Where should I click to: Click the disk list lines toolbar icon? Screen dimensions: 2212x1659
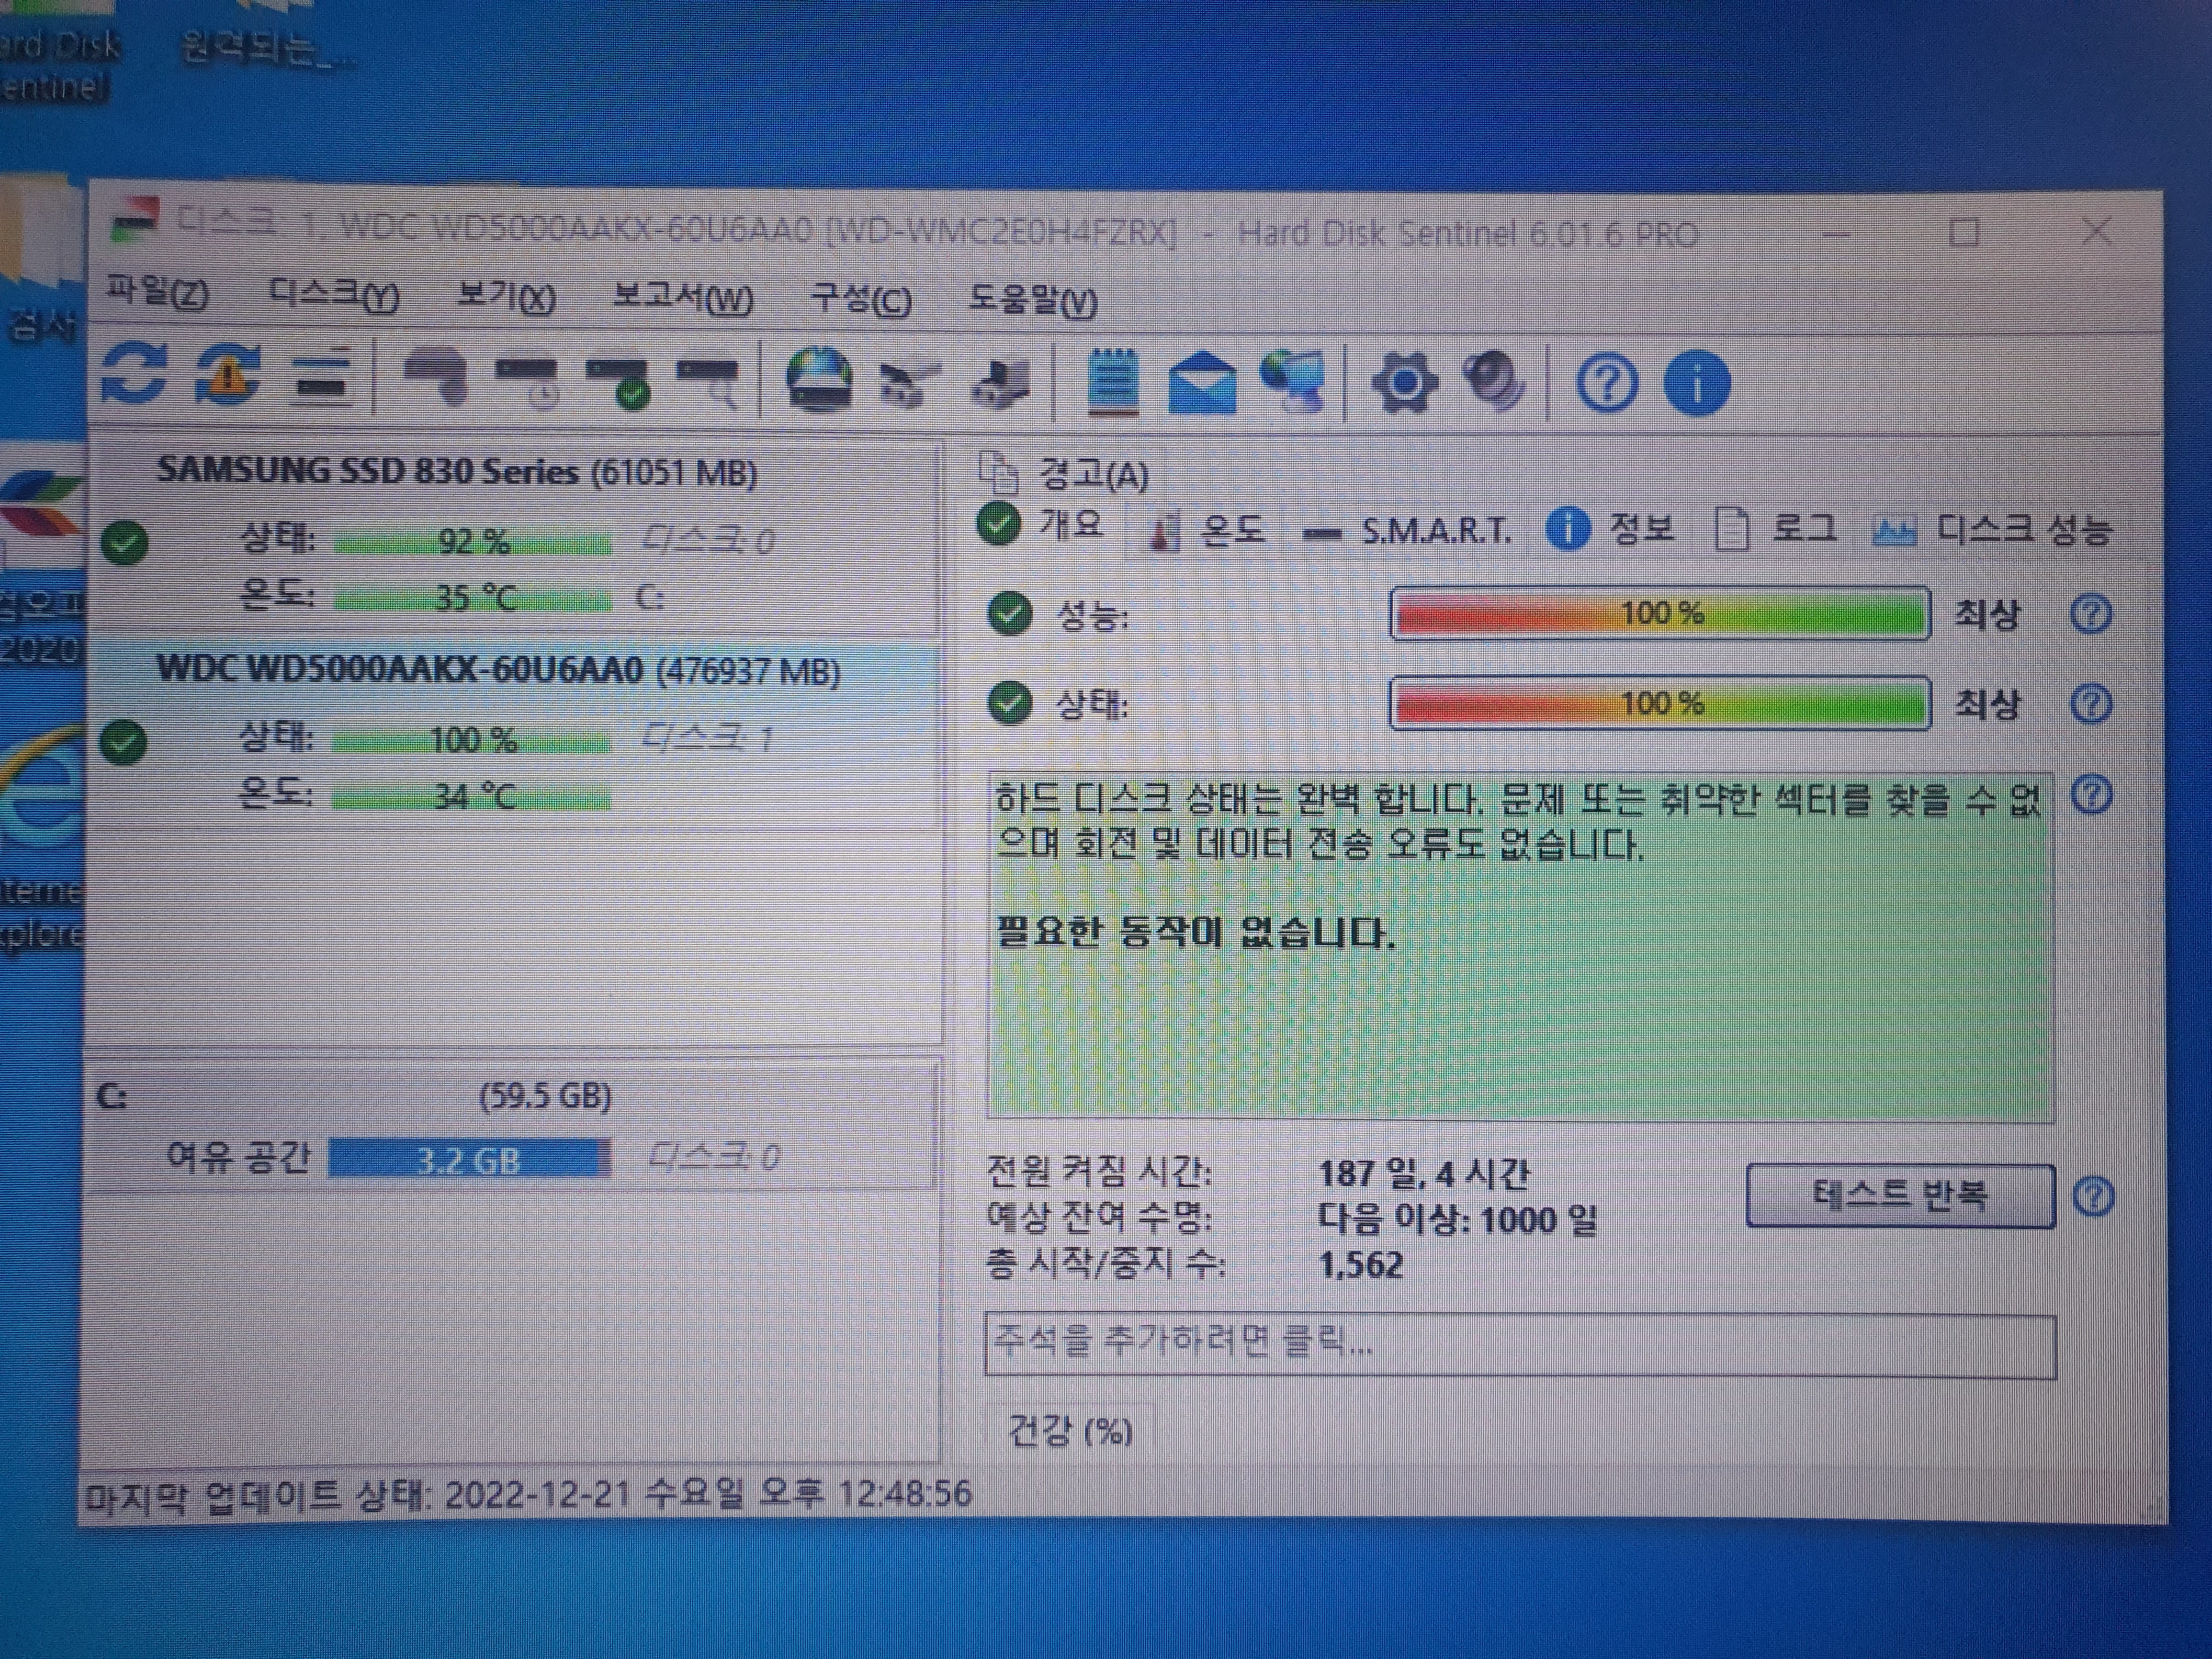[322, 378]
